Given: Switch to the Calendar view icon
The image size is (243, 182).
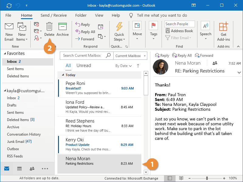Looking at the screenshot, I should (19, 169).
